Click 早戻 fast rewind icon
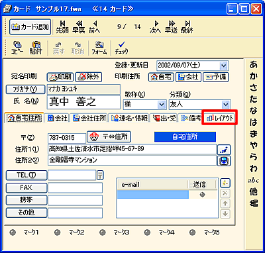 click(x=79, y=27)
